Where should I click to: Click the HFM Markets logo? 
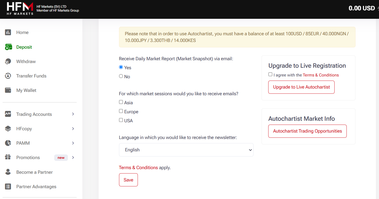(20, 8)
